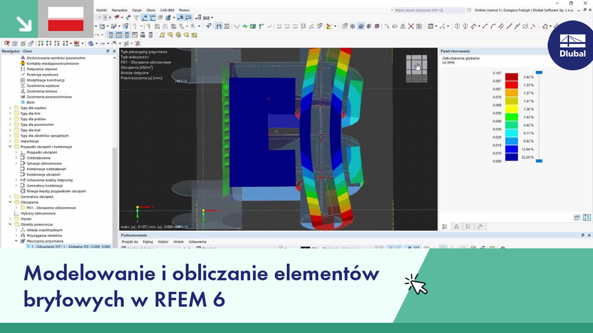Open the CAD-BIM menu
Screen dimensions: 593x333
[x=167, y=10]
